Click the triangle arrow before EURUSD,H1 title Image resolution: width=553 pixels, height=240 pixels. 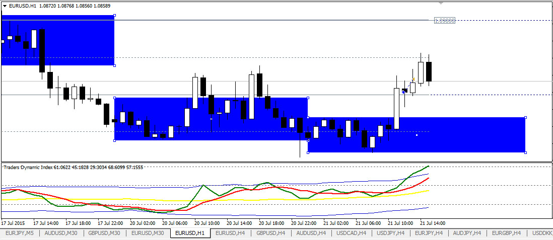tap(5, 6)
